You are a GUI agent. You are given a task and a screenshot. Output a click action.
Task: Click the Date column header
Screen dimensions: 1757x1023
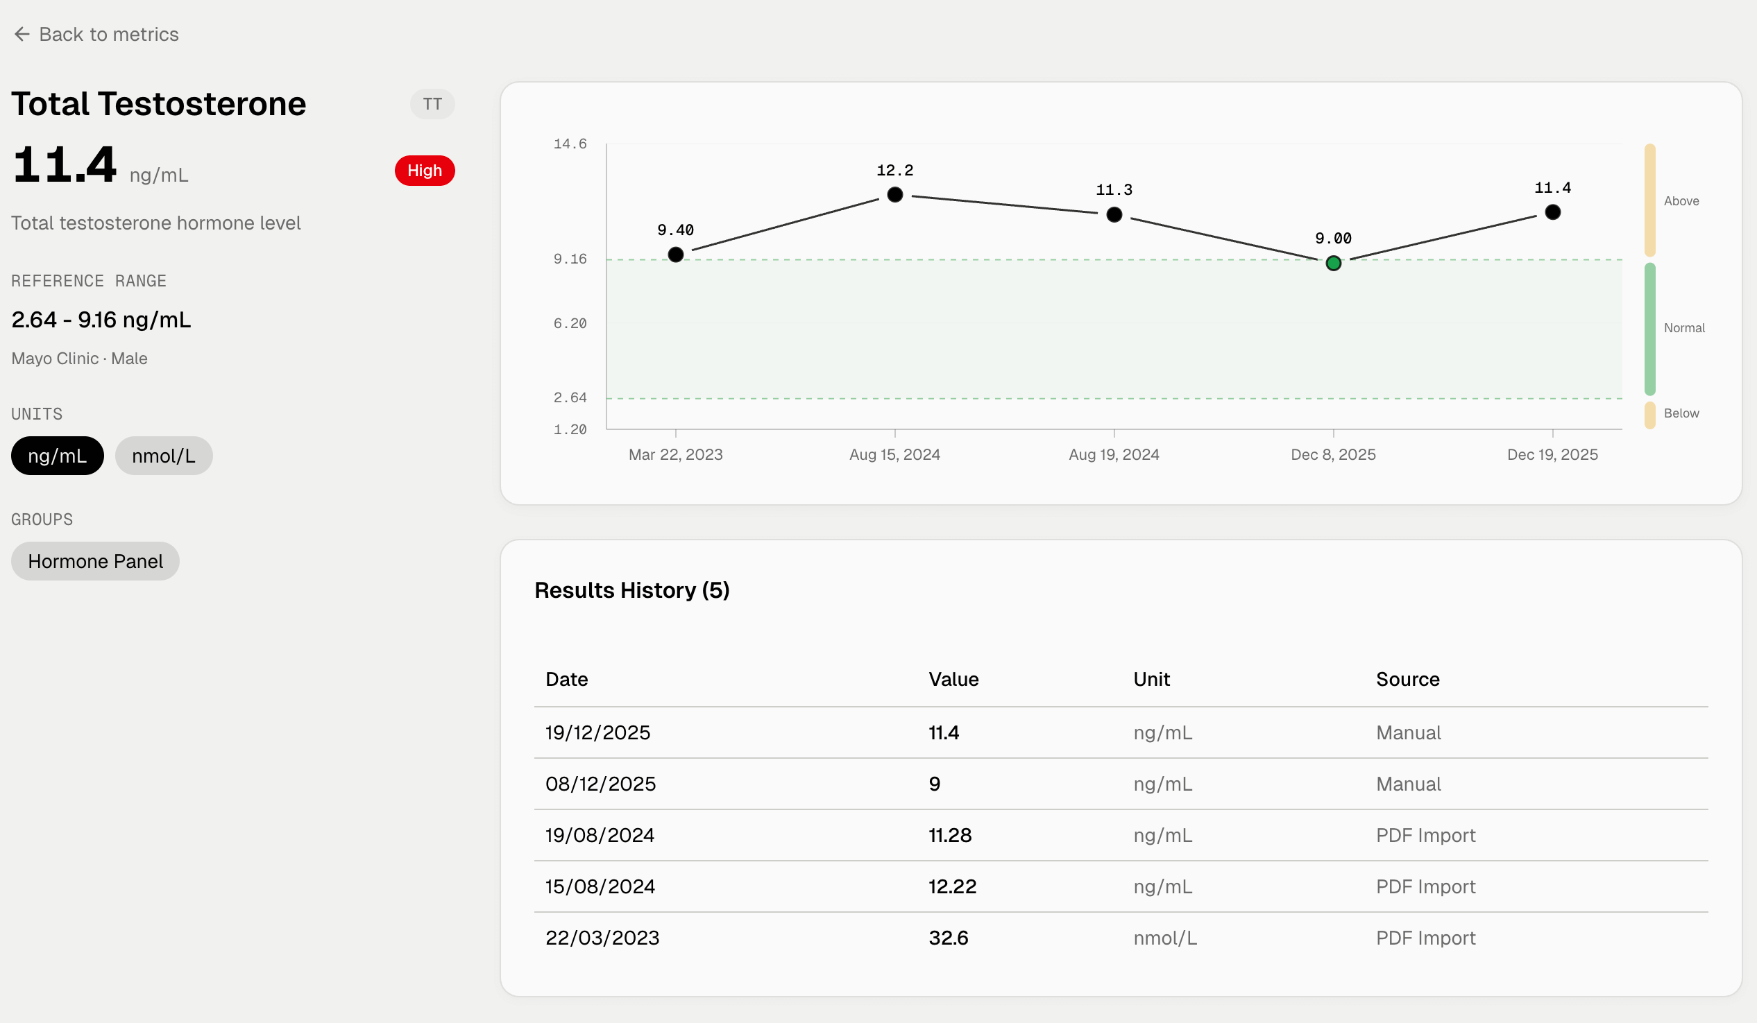pyautogui.click(x=567, y=679)
